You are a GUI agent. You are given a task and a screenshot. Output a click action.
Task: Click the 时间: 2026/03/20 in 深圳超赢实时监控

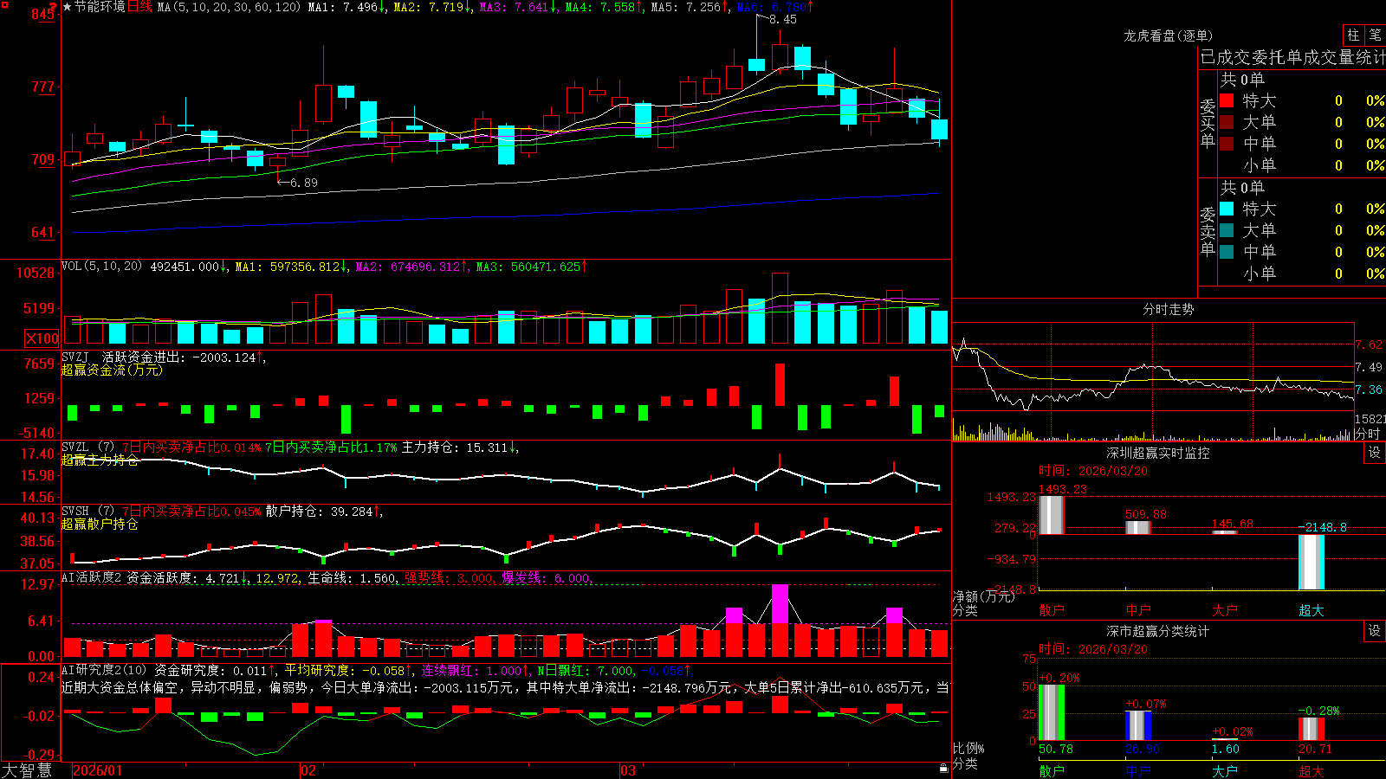[1092, 471]
